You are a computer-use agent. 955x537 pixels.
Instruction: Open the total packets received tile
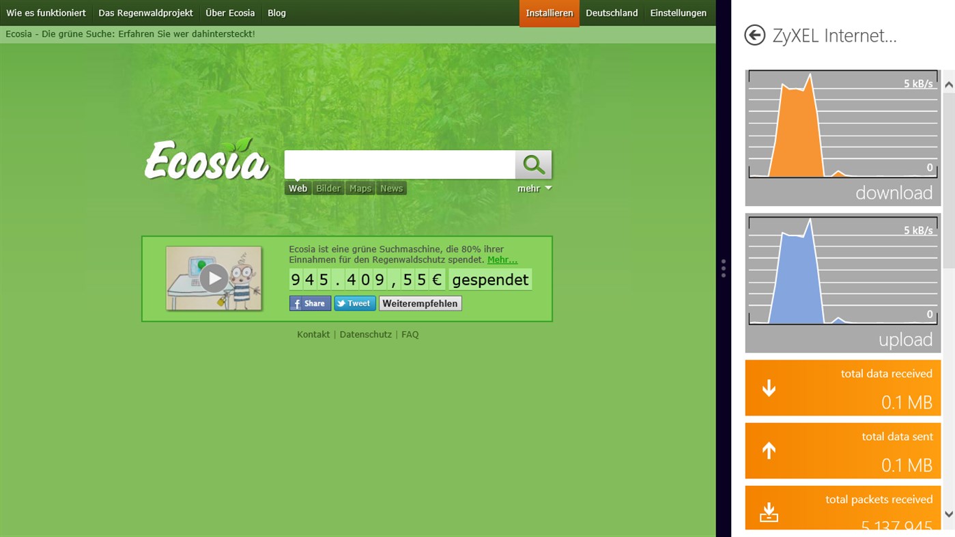842,509
